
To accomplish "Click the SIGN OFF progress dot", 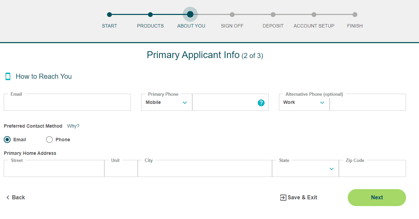I will [x=232, y=15].
